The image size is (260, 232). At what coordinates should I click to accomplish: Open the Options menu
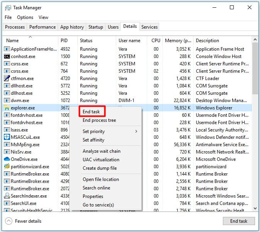[x=25, y=17]
